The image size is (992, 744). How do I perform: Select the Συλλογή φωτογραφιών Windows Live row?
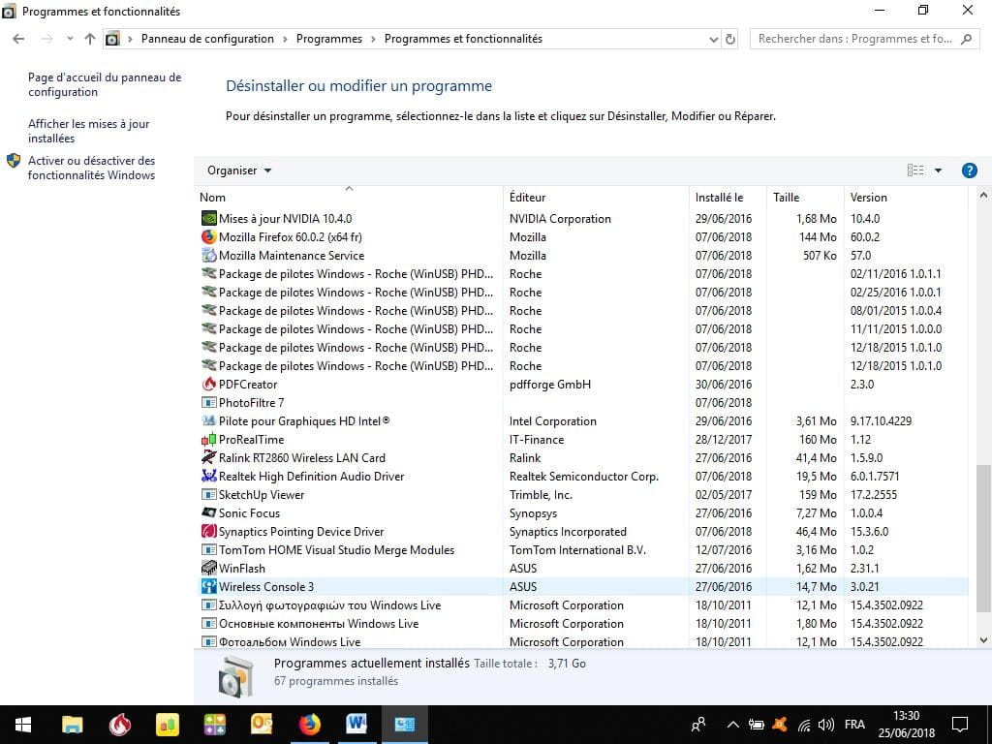[581, 604]
